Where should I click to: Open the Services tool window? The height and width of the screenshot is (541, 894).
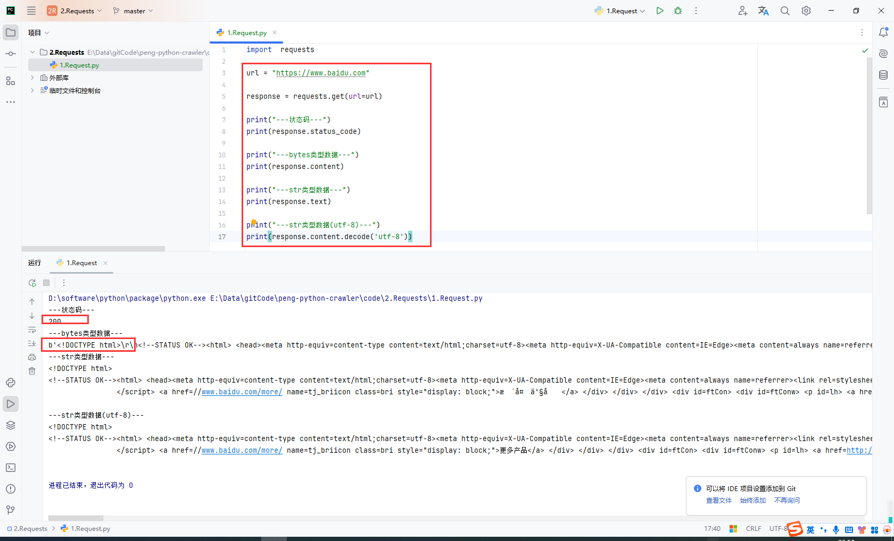tap(11, 446)
